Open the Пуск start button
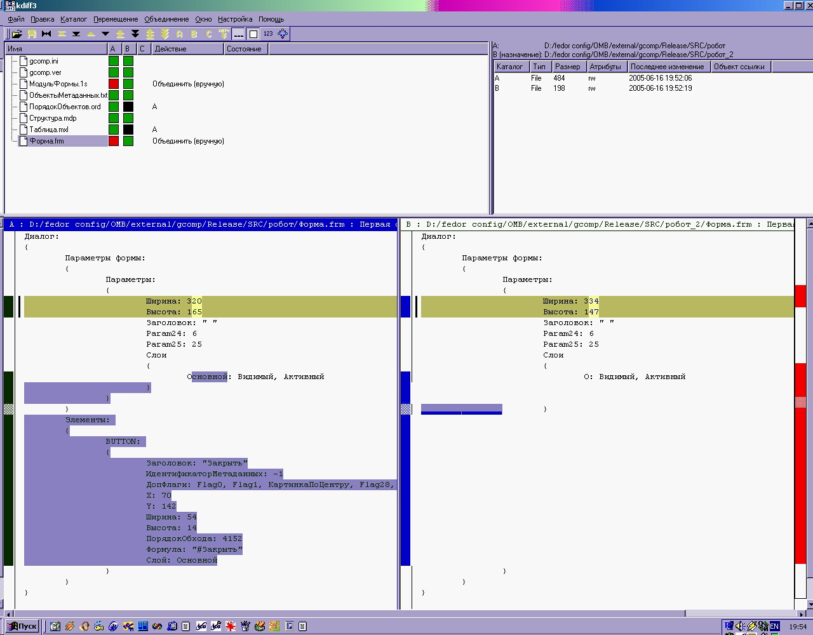This screenshot has height=635, width=813. (22, 626)
